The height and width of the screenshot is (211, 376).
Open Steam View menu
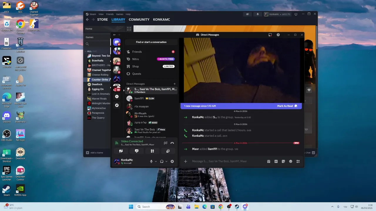click(x=101, y=14)
